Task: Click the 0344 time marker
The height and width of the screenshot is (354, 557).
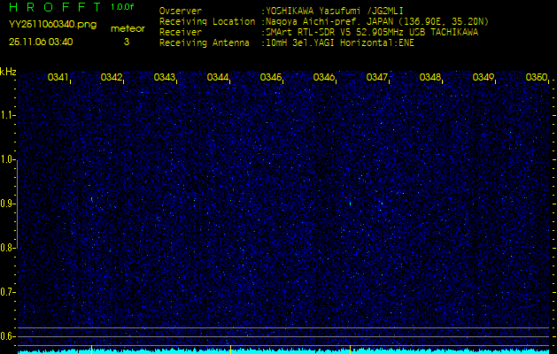Action: tap(218, 78)
